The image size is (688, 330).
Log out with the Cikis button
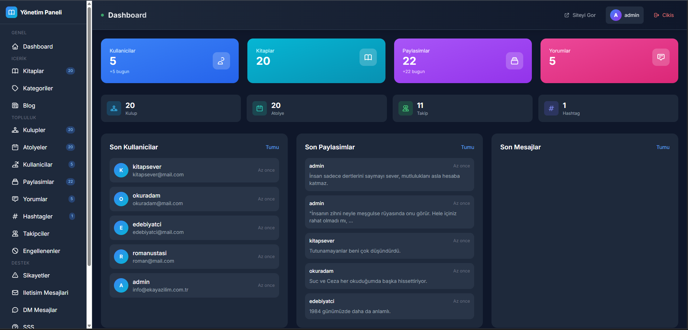click(x=664, y=15)
